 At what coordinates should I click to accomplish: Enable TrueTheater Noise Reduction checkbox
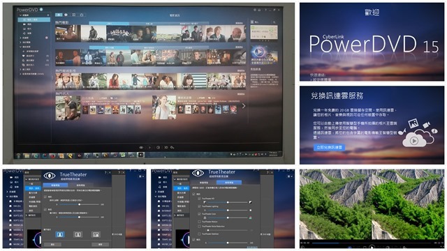click(x=199, y=226)
